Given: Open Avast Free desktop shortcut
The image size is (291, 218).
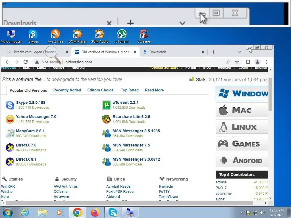Looking at the screenshot, I should coord(55,36).
